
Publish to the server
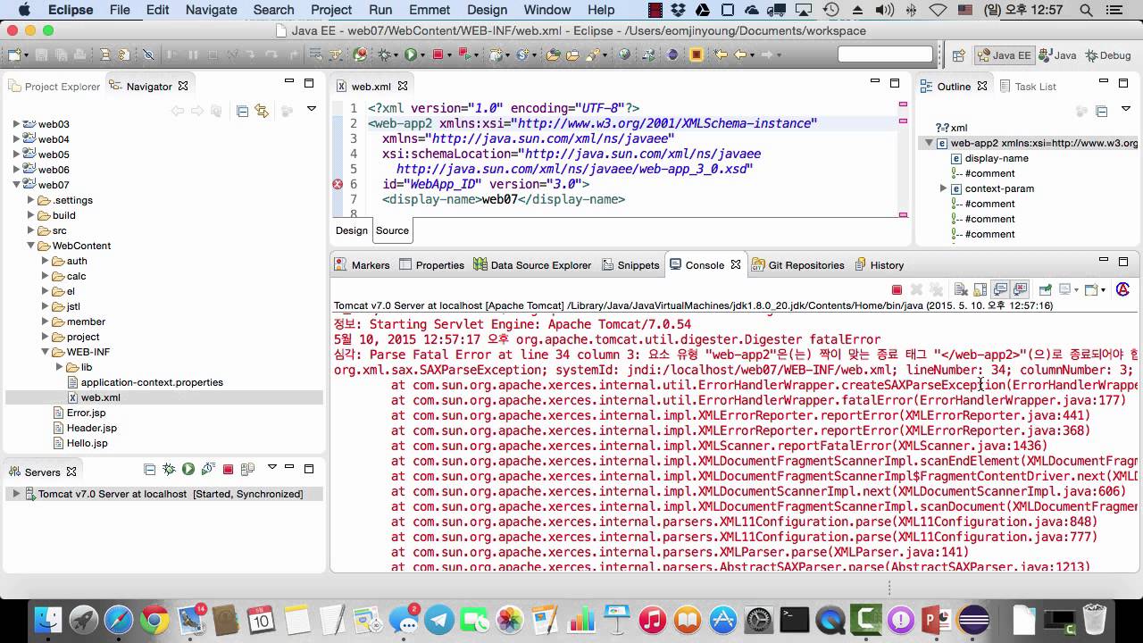click(247, 469)
